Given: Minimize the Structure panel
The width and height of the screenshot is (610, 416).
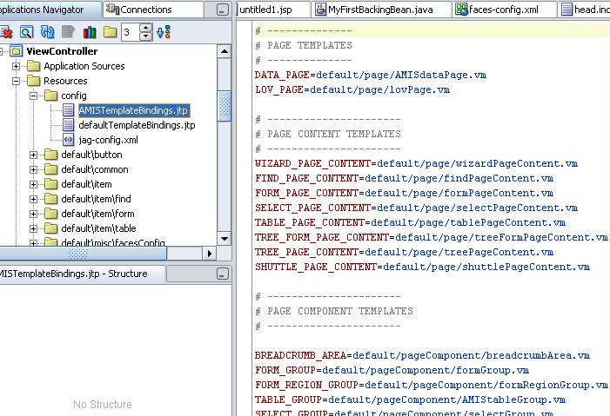Looking at the screenshot, I should pos(223,274).
